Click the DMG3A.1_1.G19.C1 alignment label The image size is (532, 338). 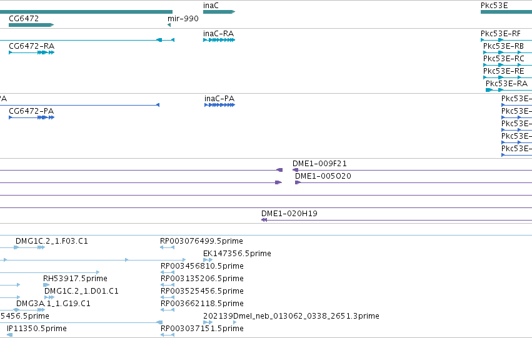point(53,304)
